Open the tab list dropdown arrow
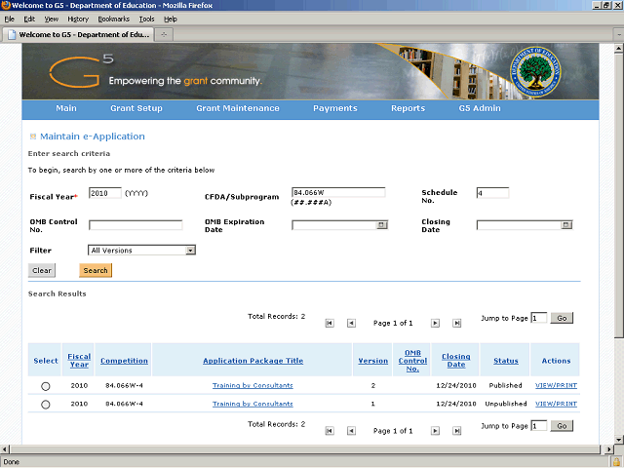 [x=619, y=35]
